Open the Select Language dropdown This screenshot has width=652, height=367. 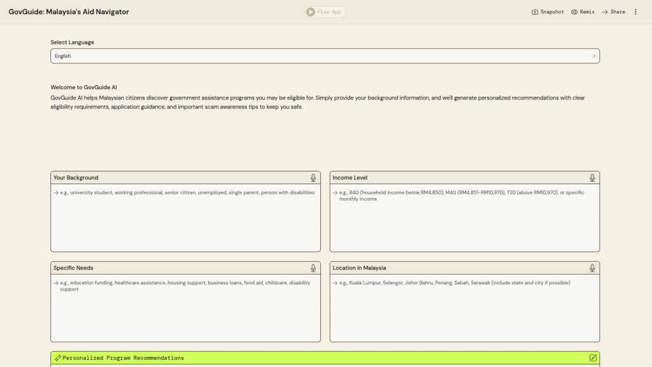coord(318,56)
